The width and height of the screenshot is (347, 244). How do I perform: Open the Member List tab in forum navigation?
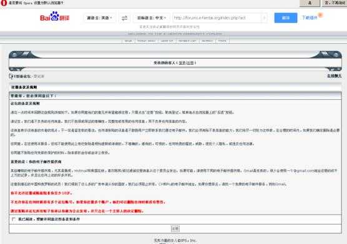[x=187, y=41]
